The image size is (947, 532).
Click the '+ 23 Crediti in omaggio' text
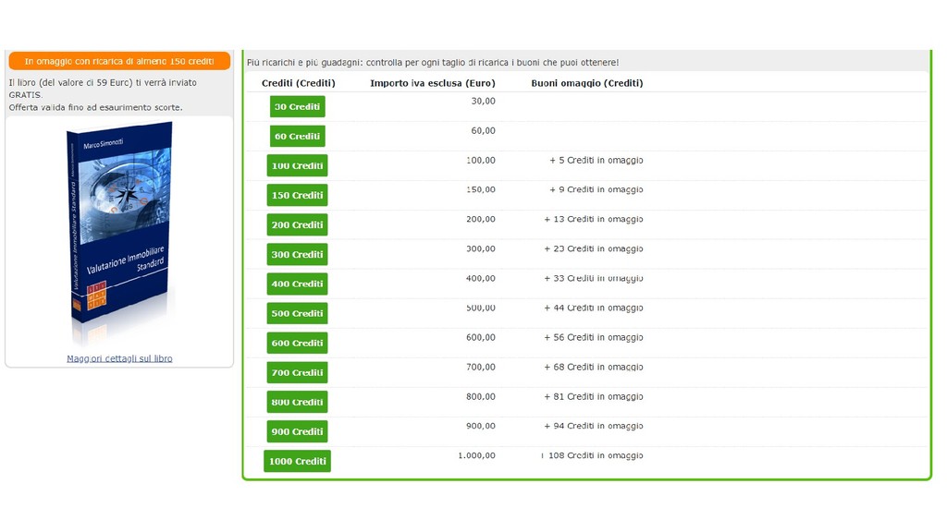(594, 248)
